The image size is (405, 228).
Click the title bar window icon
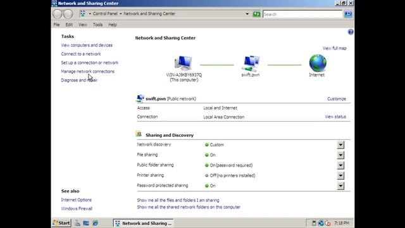click(x=54, y=3)
